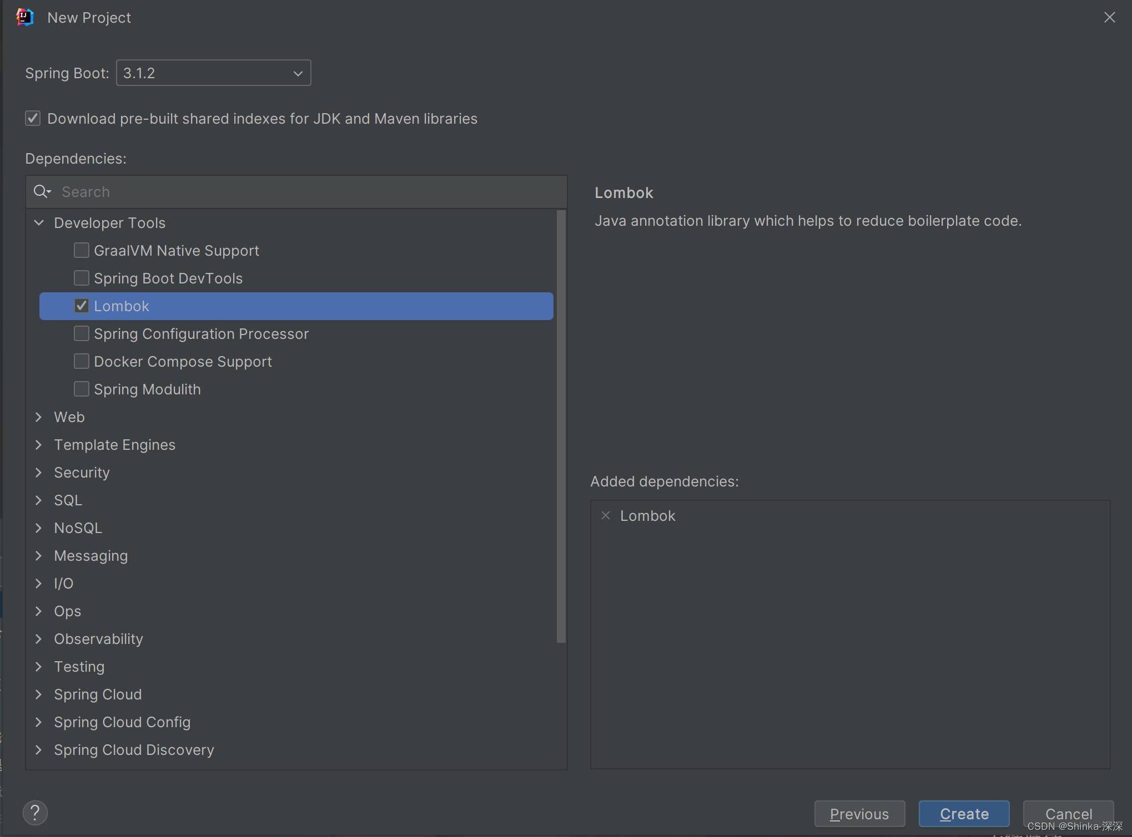This screenshot has height=837, width=1132.
Task: Click the Cancel button
Action: click(x=1069, y=814)
